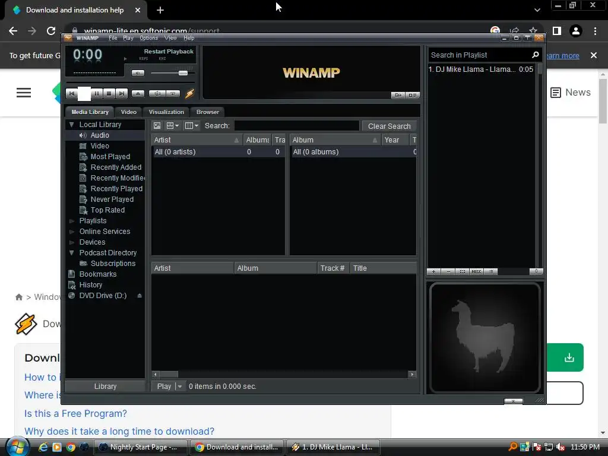Viewport: 608px width, 456px height.
Task: Open the columns layout dropdown
Action: (x=192, y=126)
